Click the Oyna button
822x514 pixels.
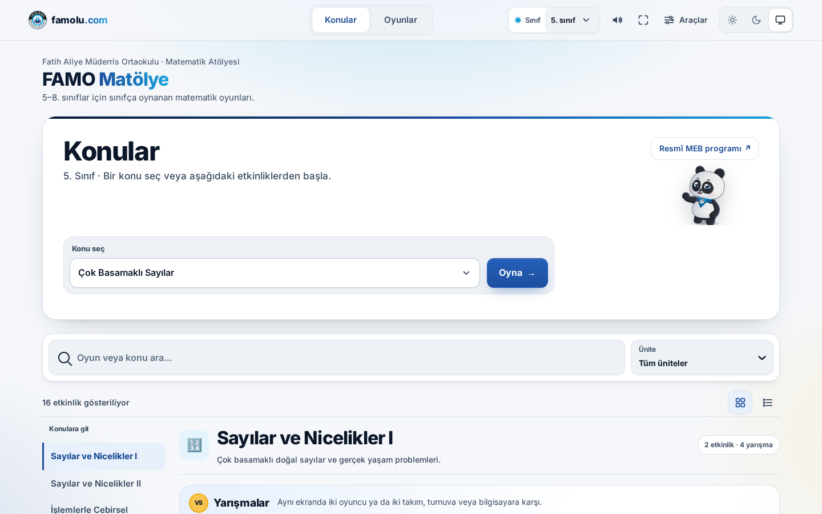517,273
